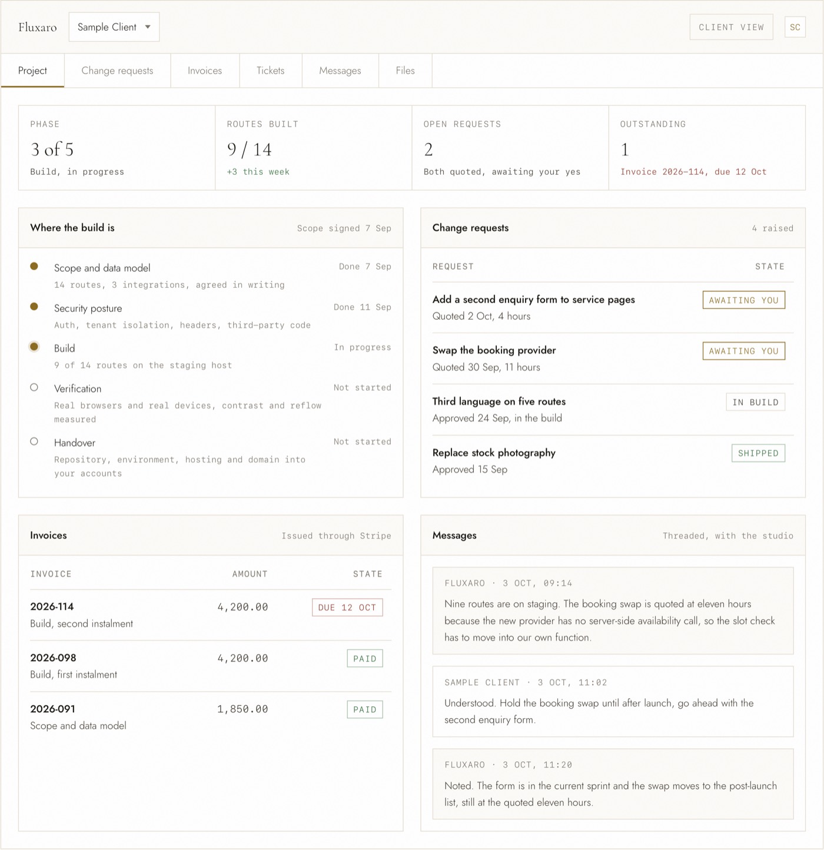
Task: Open the 'Swap the booking provider' request
Action: pyautogui.click(x=613, y=358)
